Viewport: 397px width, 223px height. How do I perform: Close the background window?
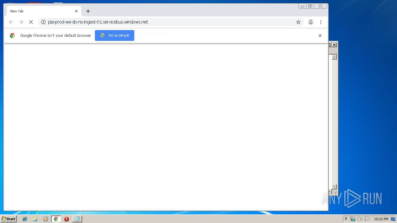(334, 45)
